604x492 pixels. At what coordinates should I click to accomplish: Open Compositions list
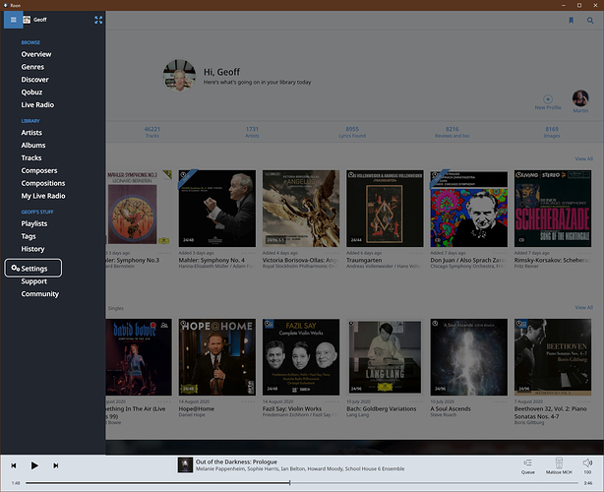pos(42,183)
